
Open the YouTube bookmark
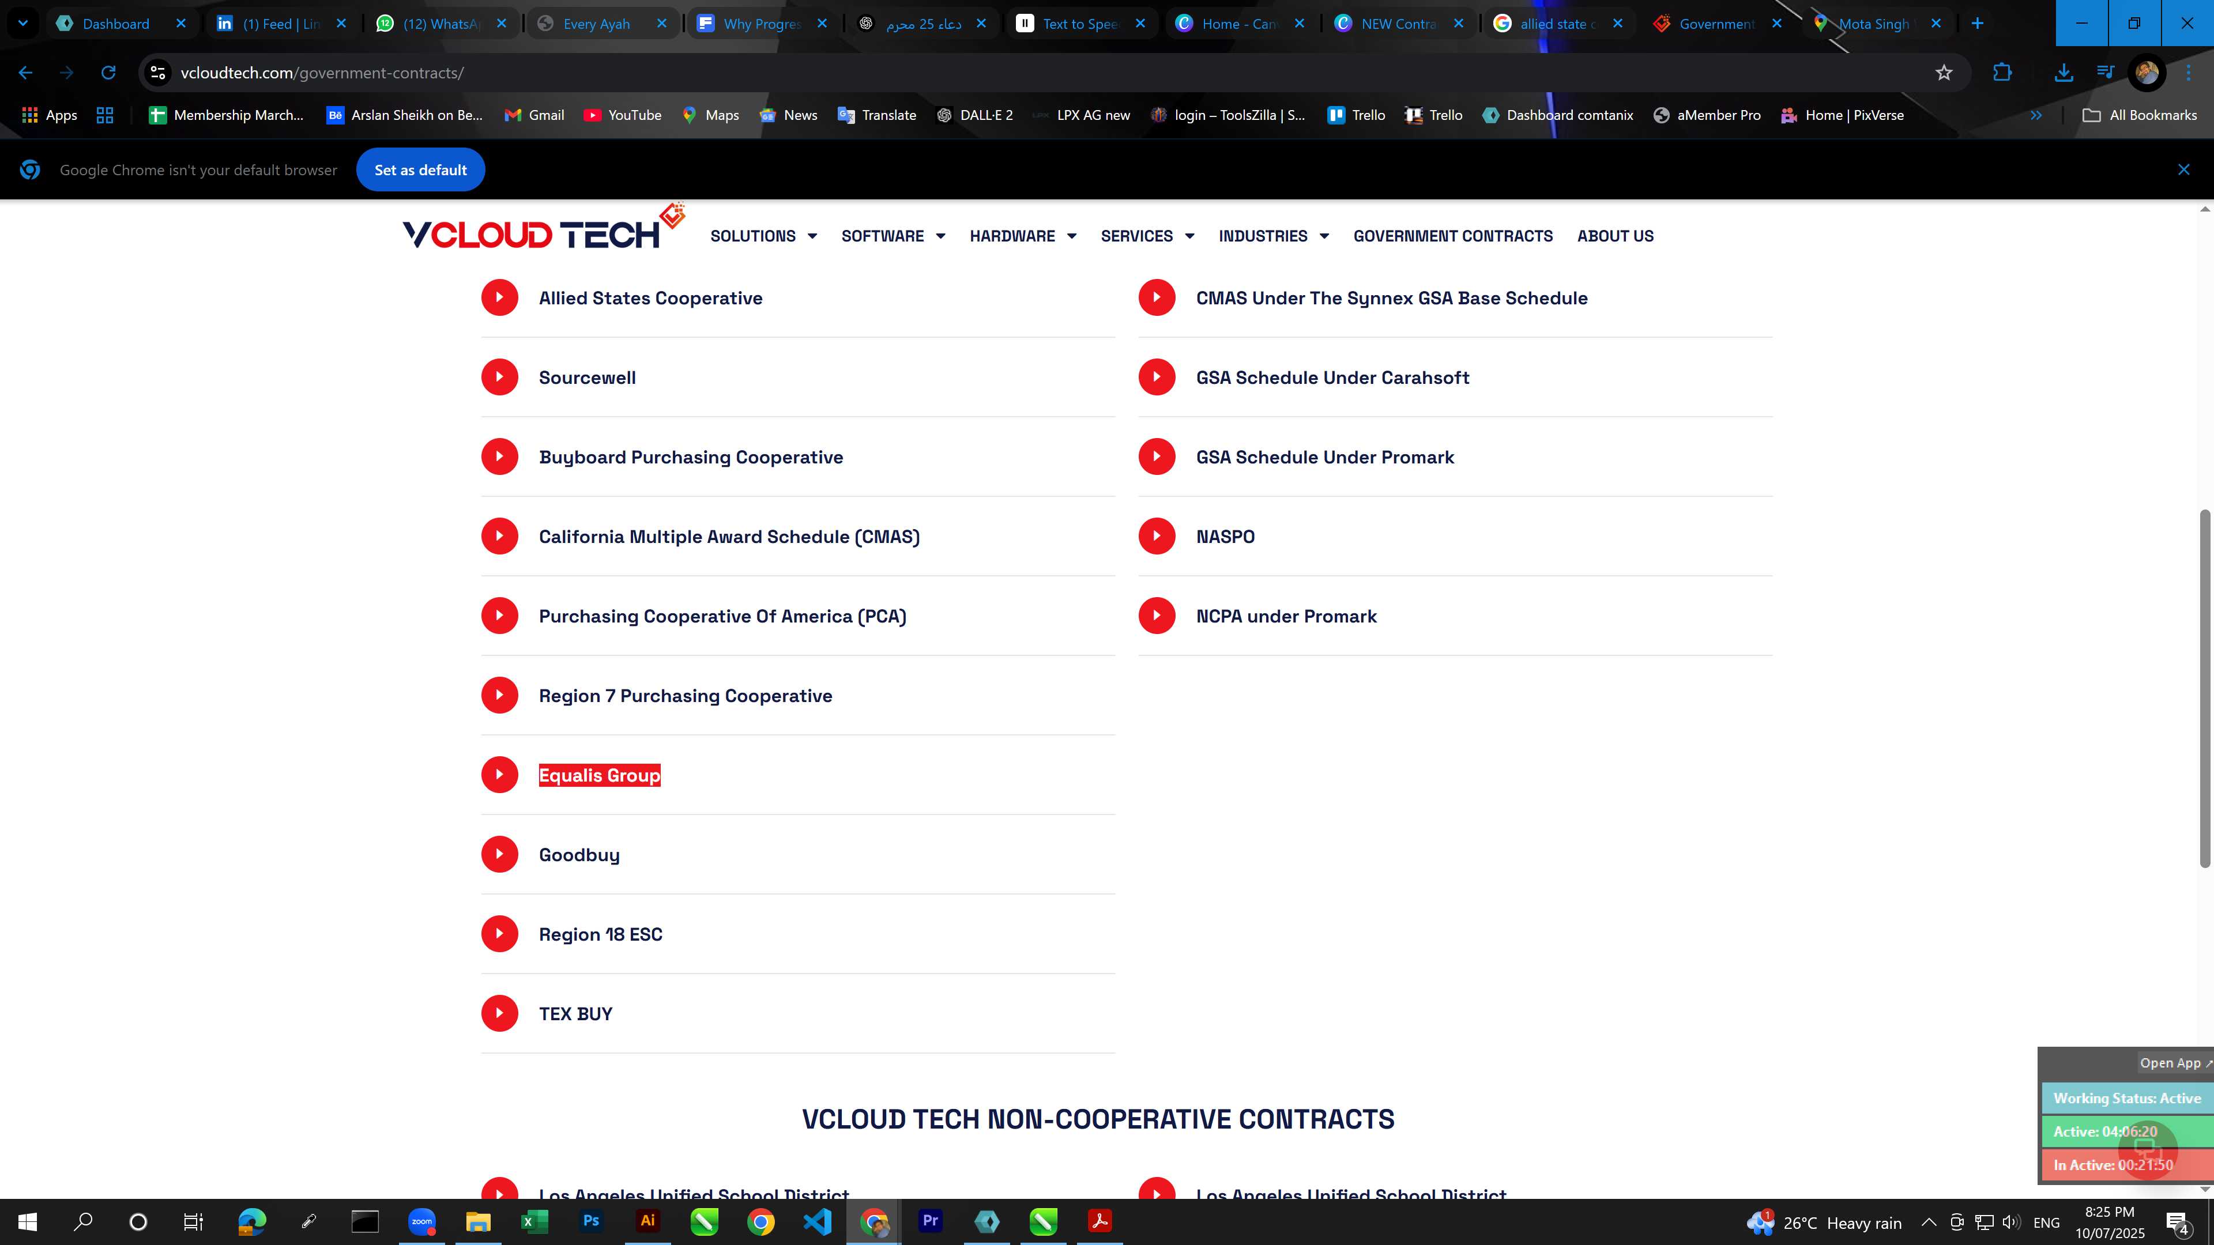pyautogui.click(x=622, y=115)
